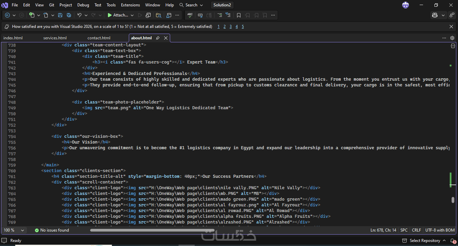This screenshot has width=458, height=246.
Task: Click the Find in Files icon
Action: (x=159, y=15)
